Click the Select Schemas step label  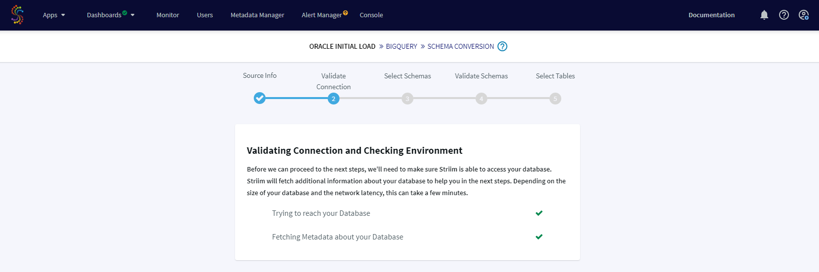click(x=408, y=76)
